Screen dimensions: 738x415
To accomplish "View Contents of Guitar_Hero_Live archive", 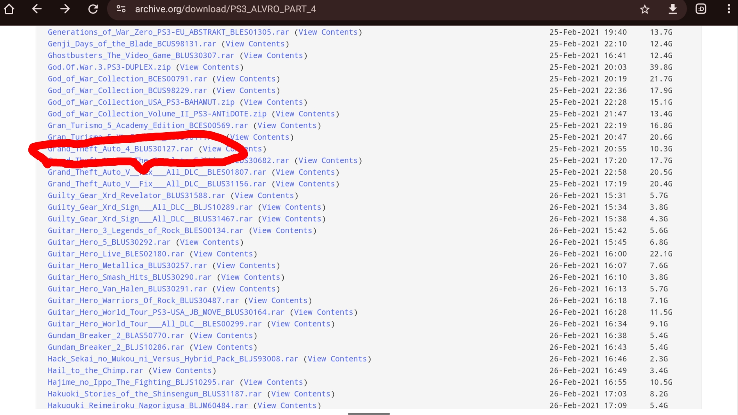I will [223, 254].
